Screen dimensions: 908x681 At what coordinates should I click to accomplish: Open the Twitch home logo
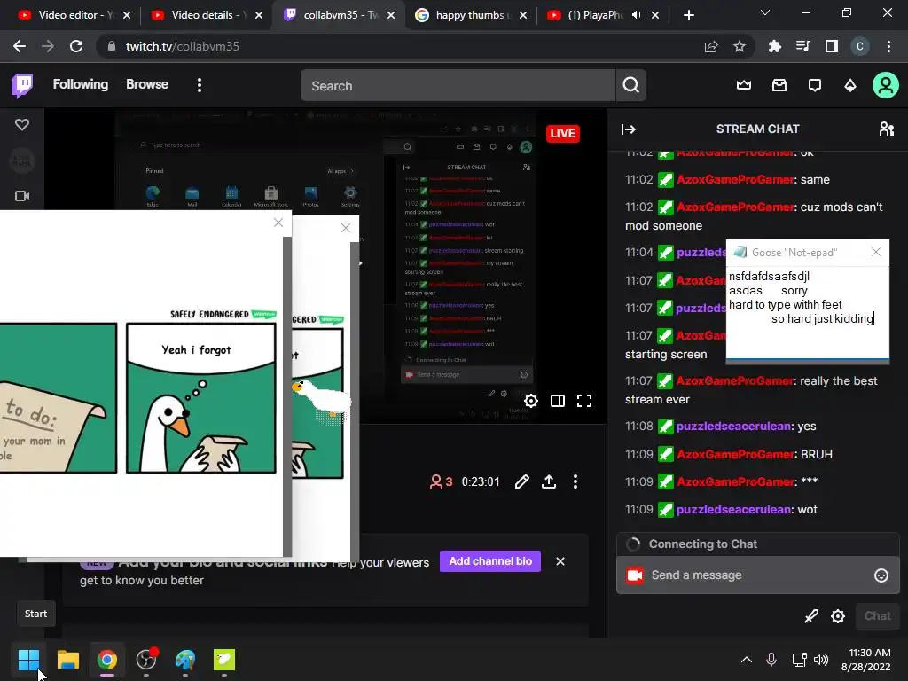(x=22, y=86)
